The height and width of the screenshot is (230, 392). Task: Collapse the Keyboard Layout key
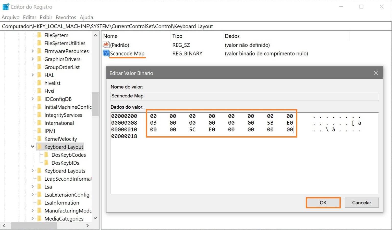33,147
